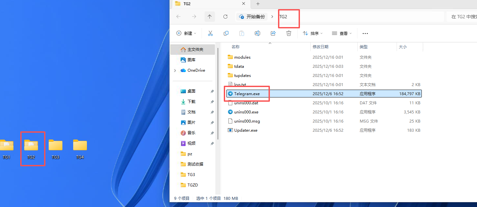The width and height of the screenshot is (477, 207).
Task: Open the 排序 (Sort) dropdown menu
Action: click(x=312, y=33)
